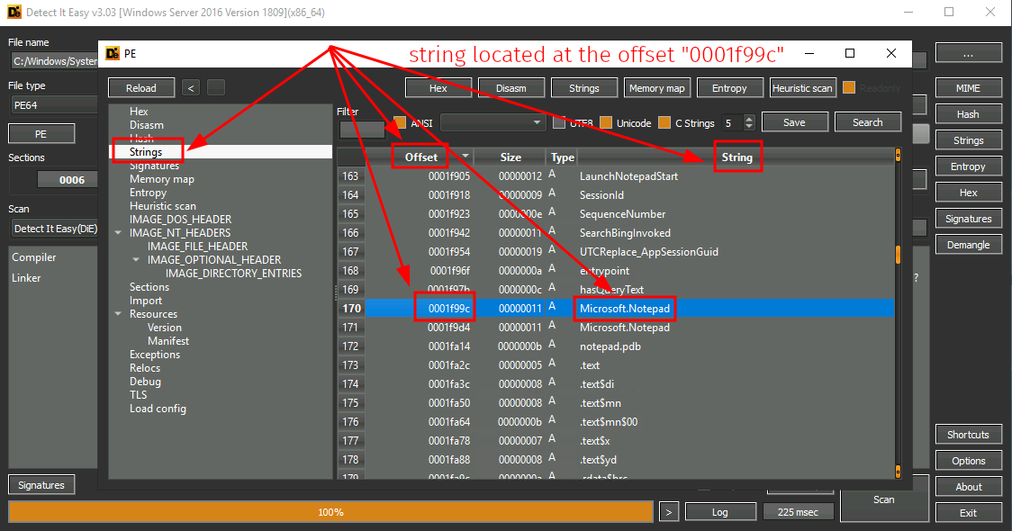Uncheck the Unicode checkbox

click(x=606, y=123)
